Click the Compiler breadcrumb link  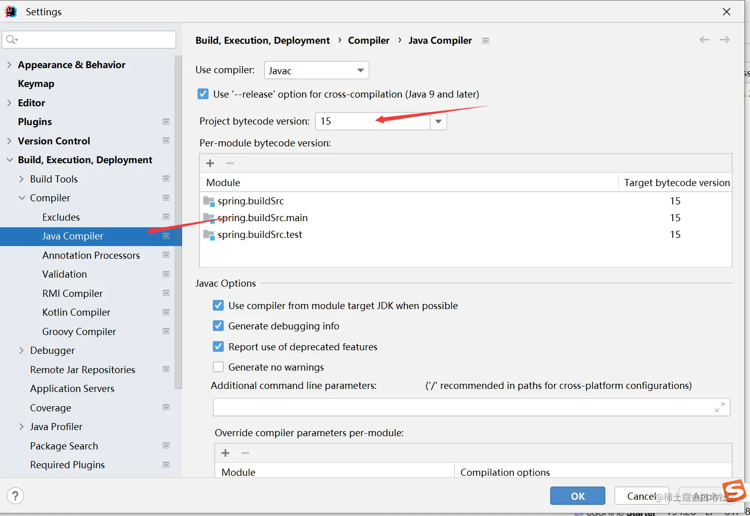[x=368, y=40]
